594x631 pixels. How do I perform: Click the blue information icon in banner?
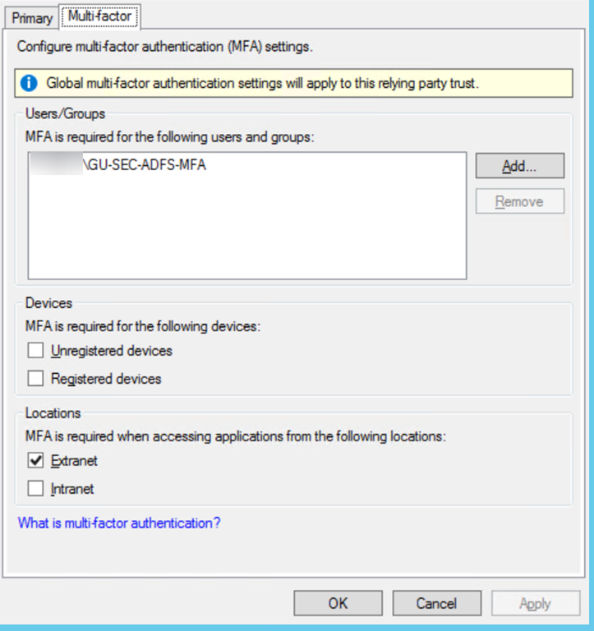click(x=30, y=83)
